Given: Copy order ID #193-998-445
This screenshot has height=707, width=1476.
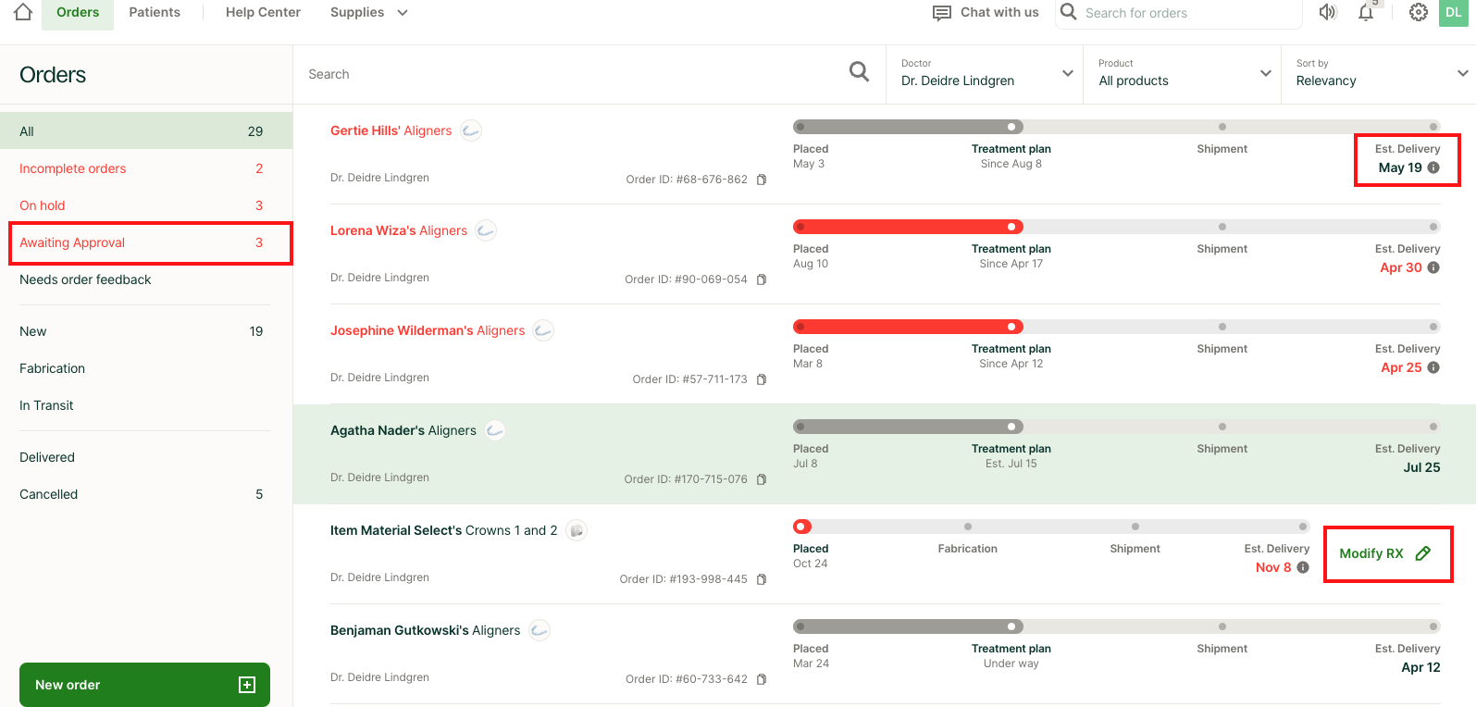Looking at the screenshot, I should (762, 579).
